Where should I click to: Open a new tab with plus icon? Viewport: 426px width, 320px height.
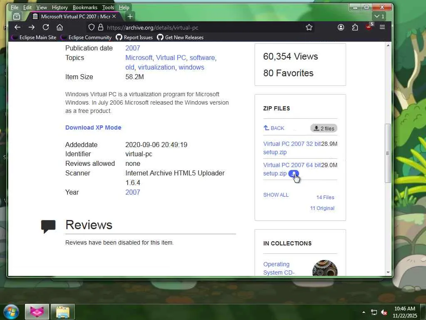[130, 17]
